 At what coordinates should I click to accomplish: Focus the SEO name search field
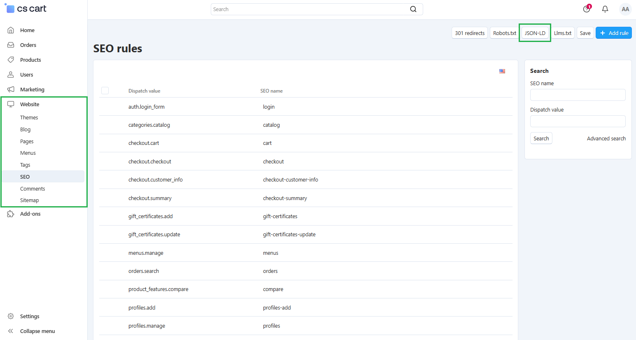(578, 95)
